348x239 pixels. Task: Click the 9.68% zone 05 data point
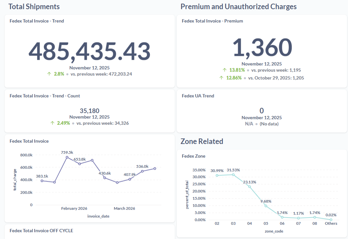[x=265, y=206]
